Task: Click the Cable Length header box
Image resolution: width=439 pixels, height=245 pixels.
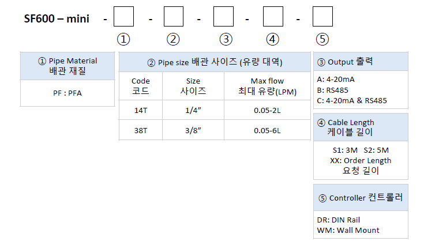Action: pyautogui.click(x=361, y=127)
